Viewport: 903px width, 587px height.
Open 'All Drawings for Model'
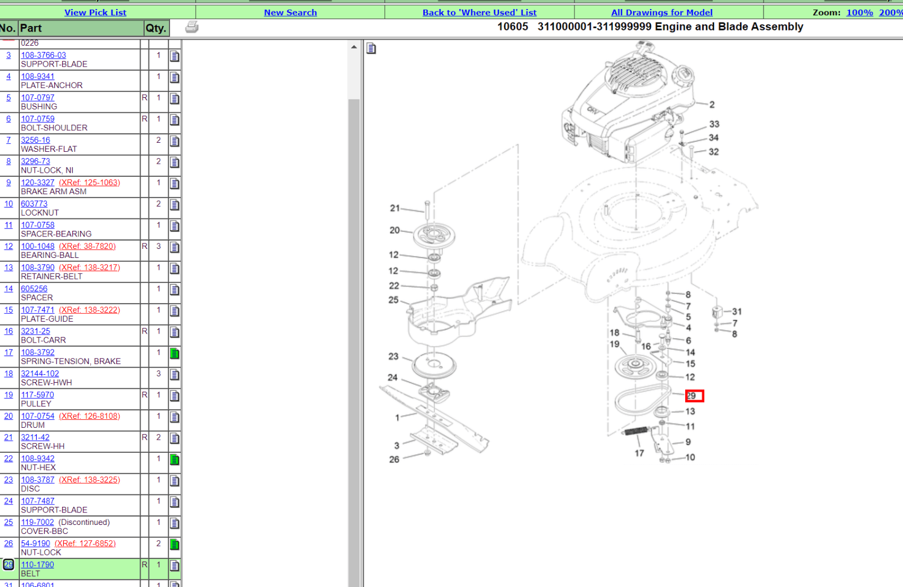(x=661, y=12)
